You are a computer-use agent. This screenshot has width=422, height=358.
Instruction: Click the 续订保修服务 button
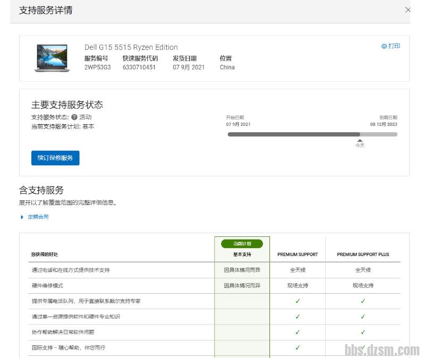coord(55,158)
